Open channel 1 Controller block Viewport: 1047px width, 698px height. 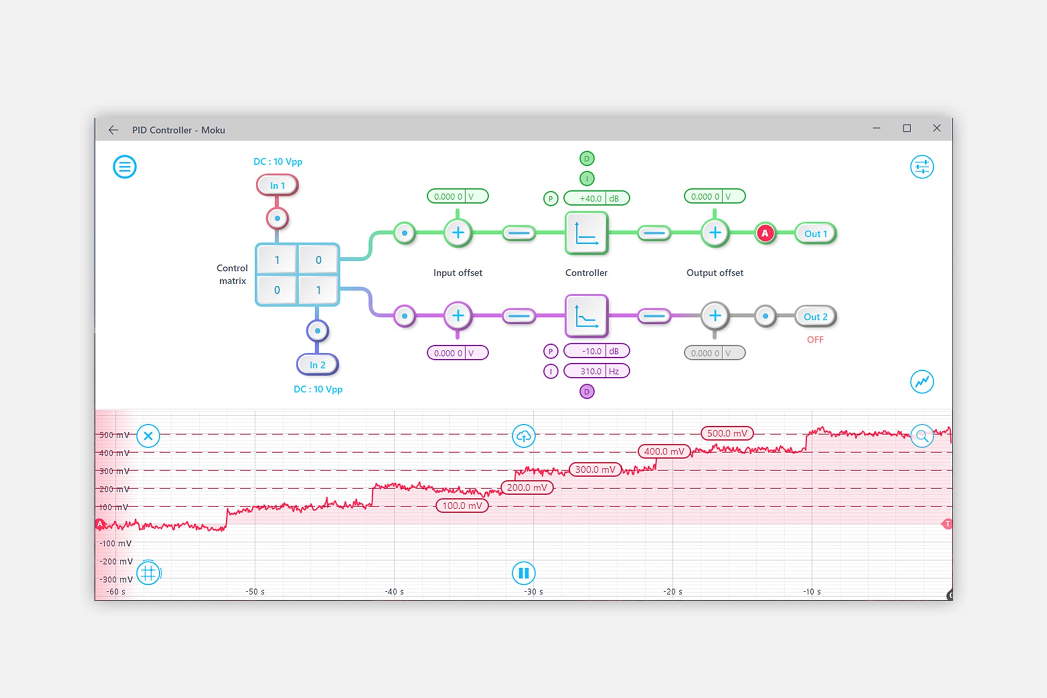[x=586, y=233]
